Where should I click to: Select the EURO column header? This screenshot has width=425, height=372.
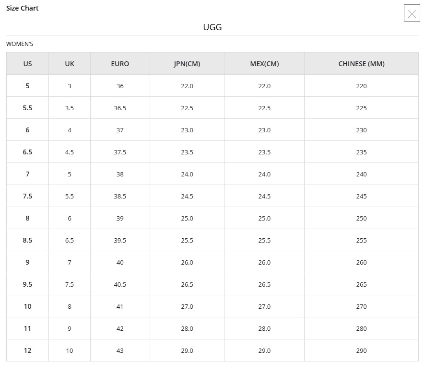tap(120, 64)
